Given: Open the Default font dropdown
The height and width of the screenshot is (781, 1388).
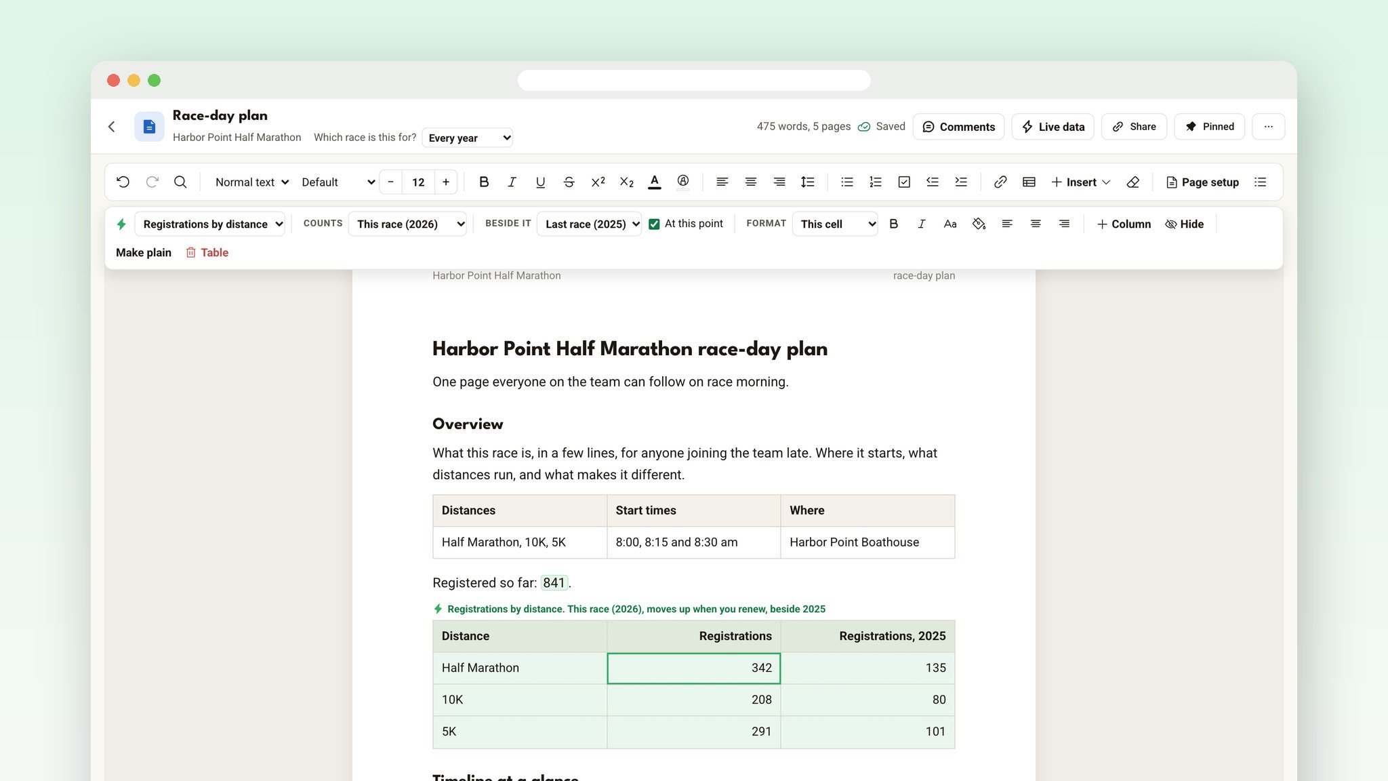Looking at the screenshot, I should [338, 182].
